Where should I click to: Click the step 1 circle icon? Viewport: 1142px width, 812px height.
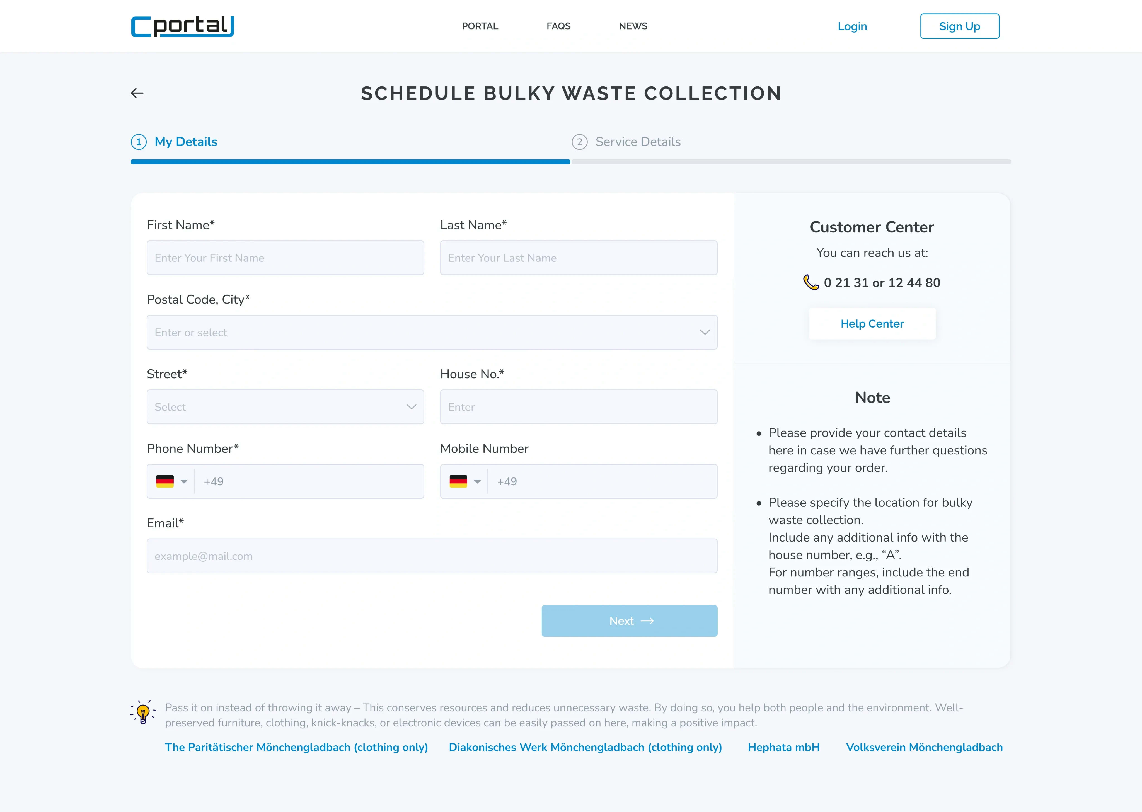click(139, 142)
